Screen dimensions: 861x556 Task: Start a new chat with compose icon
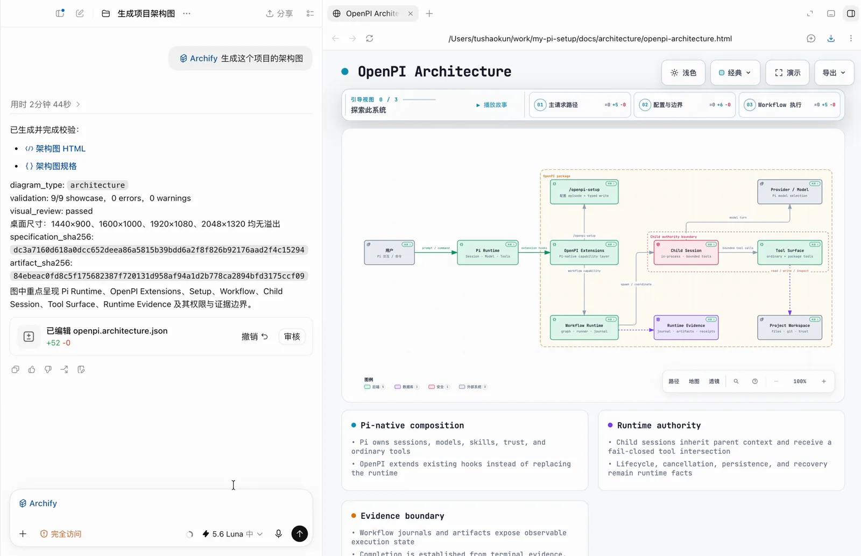coord(80,13)
